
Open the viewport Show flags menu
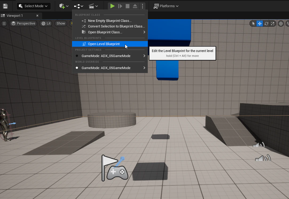click(61, 23)
